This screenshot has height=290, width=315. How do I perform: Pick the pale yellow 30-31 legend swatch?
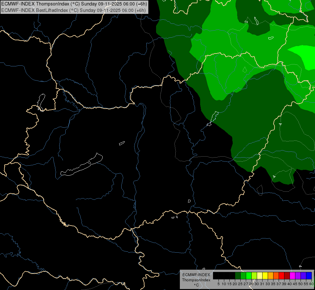coord(260,275)
